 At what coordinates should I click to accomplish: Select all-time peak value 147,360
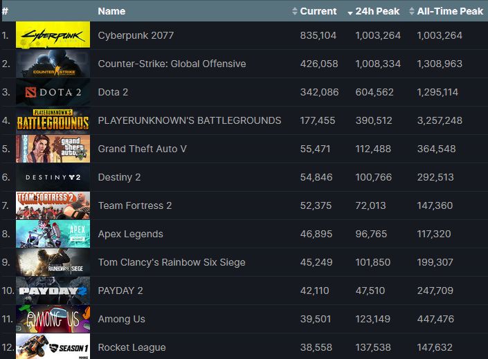point(435,205)
